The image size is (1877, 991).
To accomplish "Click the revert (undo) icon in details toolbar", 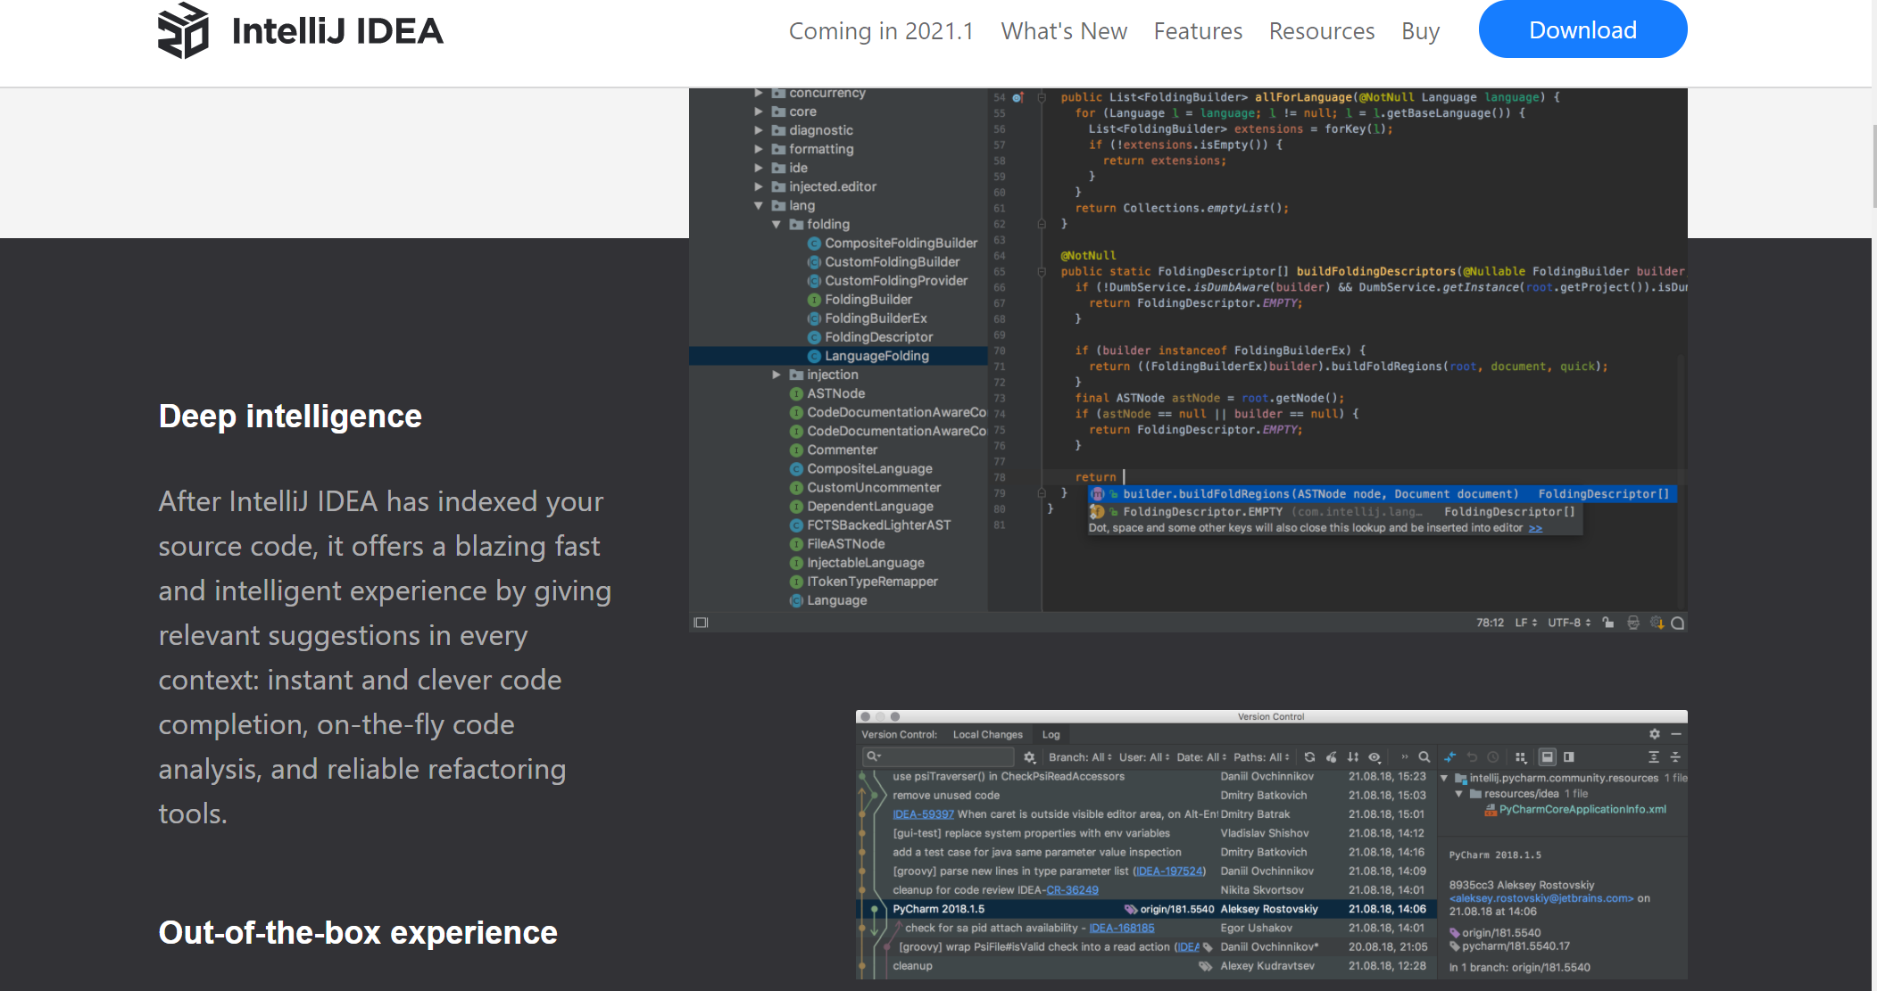I will pos(1473,757).
